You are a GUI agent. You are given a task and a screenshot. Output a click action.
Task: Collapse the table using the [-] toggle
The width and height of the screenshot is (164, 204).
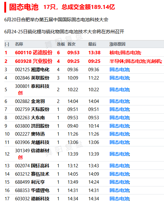[7, 44]
